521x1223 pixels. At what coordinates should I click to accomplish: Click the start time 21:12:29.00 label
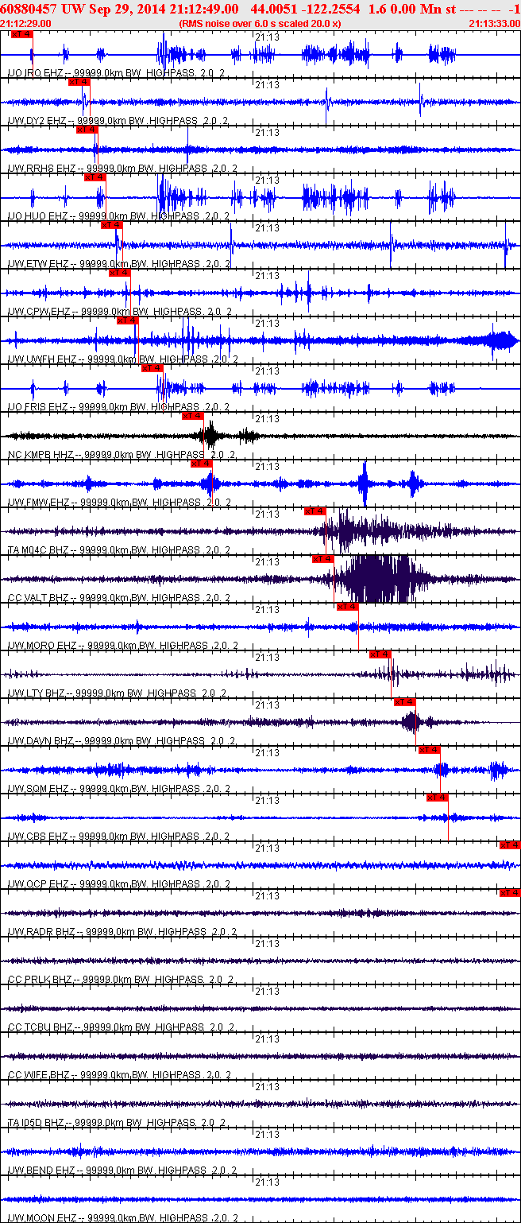click(x=25, y=24)
